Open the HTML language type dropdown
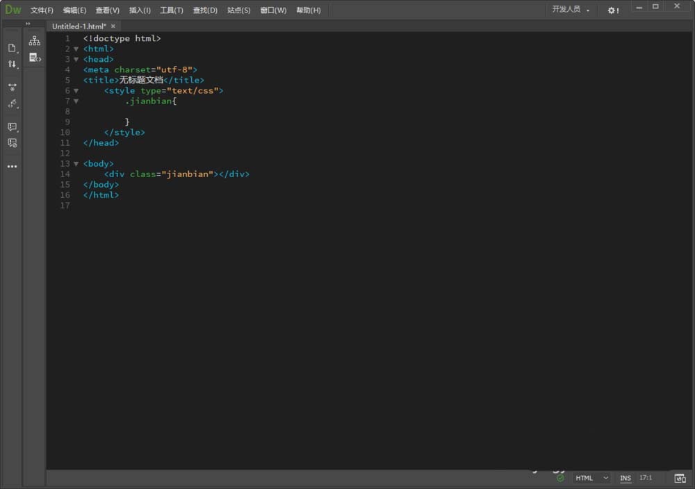 click(x=591, y=478)
